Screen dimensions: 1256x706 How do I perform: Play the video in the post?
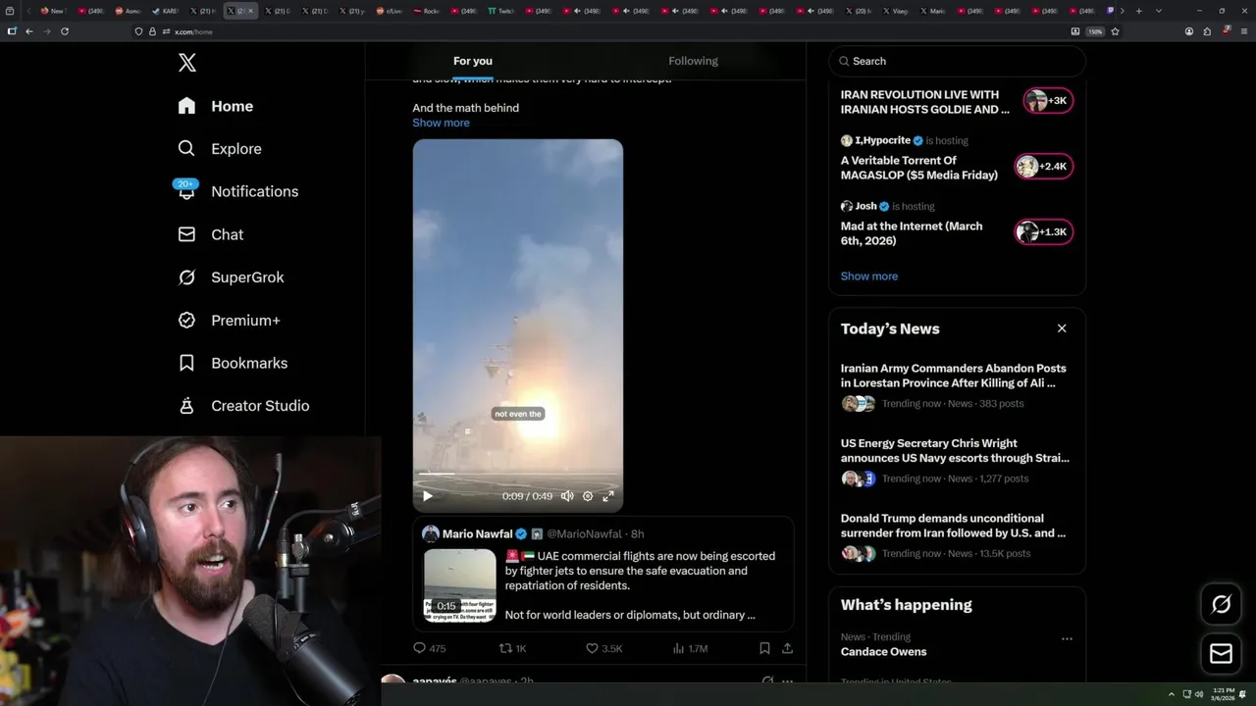click(x=428, y=496)
